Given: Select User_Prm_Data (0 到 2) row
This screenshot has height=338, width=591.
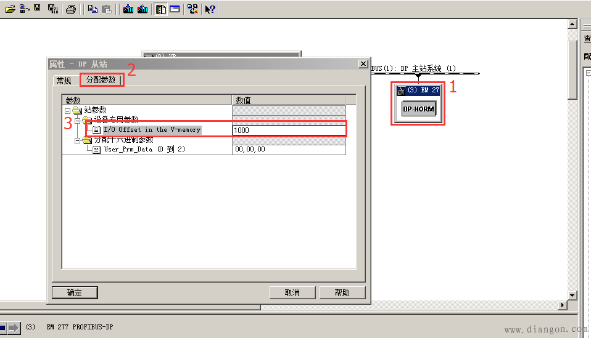Looking at the screenshot, I should [x=144, y=149].
